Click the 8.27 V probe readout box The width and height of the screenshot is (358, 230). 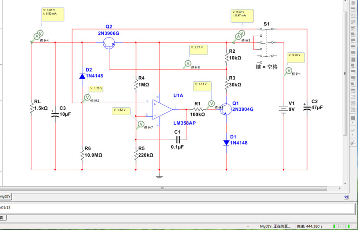click(x=199, y=49)
